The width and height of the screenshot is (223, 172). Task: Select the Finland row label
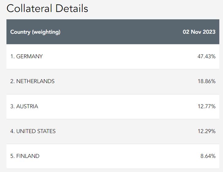tap(25, 156)
